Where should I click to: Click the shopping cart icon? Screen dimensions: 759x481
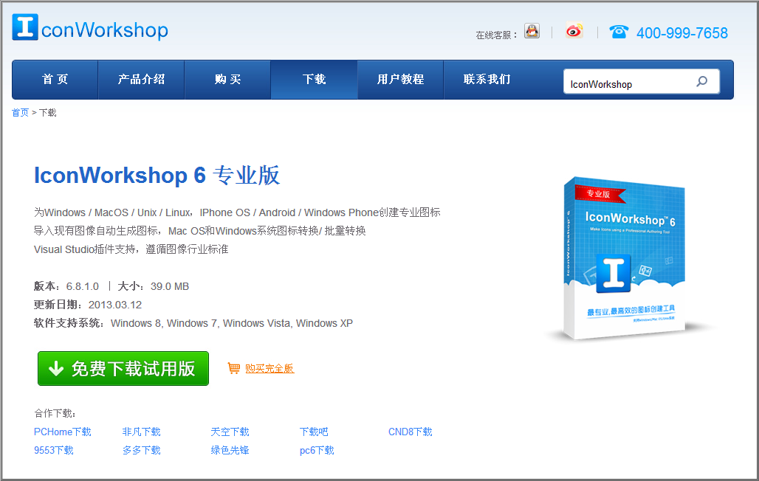[x=234, y=368]
